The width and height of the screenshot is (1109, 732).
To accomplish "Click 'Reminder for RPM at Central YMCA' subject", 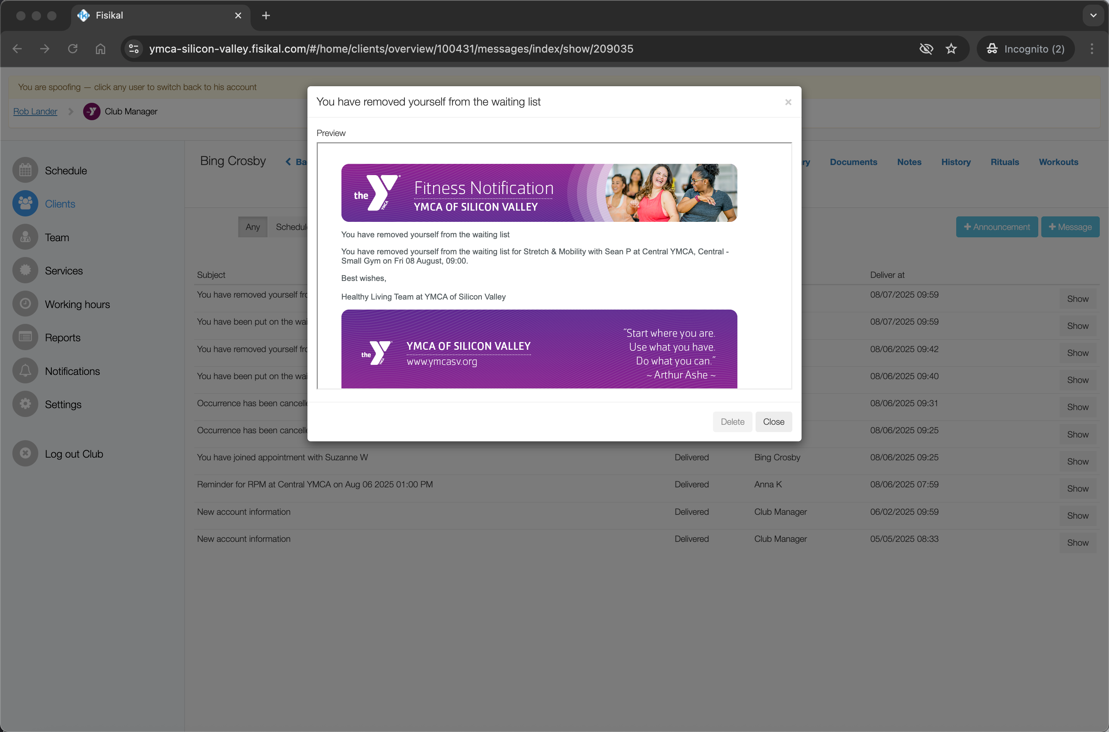I will point(315,484).
